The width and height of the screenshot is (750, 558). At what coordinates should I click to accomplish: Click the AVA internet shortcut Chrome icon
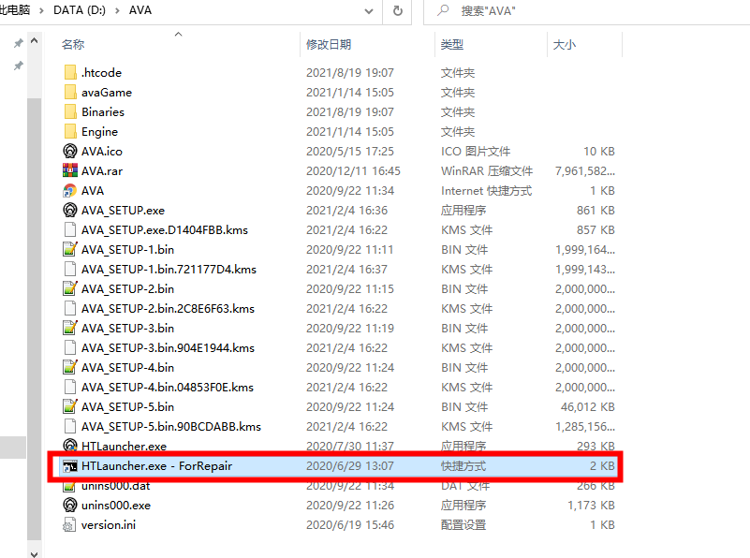pos(70,190)
